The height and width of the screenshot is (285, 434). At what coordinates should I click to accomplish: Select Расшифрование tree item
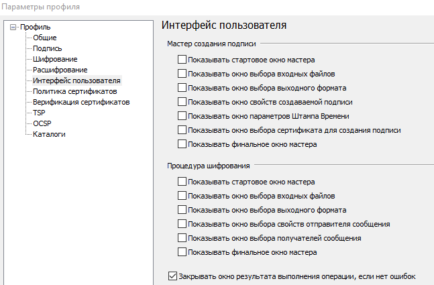tap(60, 70)
